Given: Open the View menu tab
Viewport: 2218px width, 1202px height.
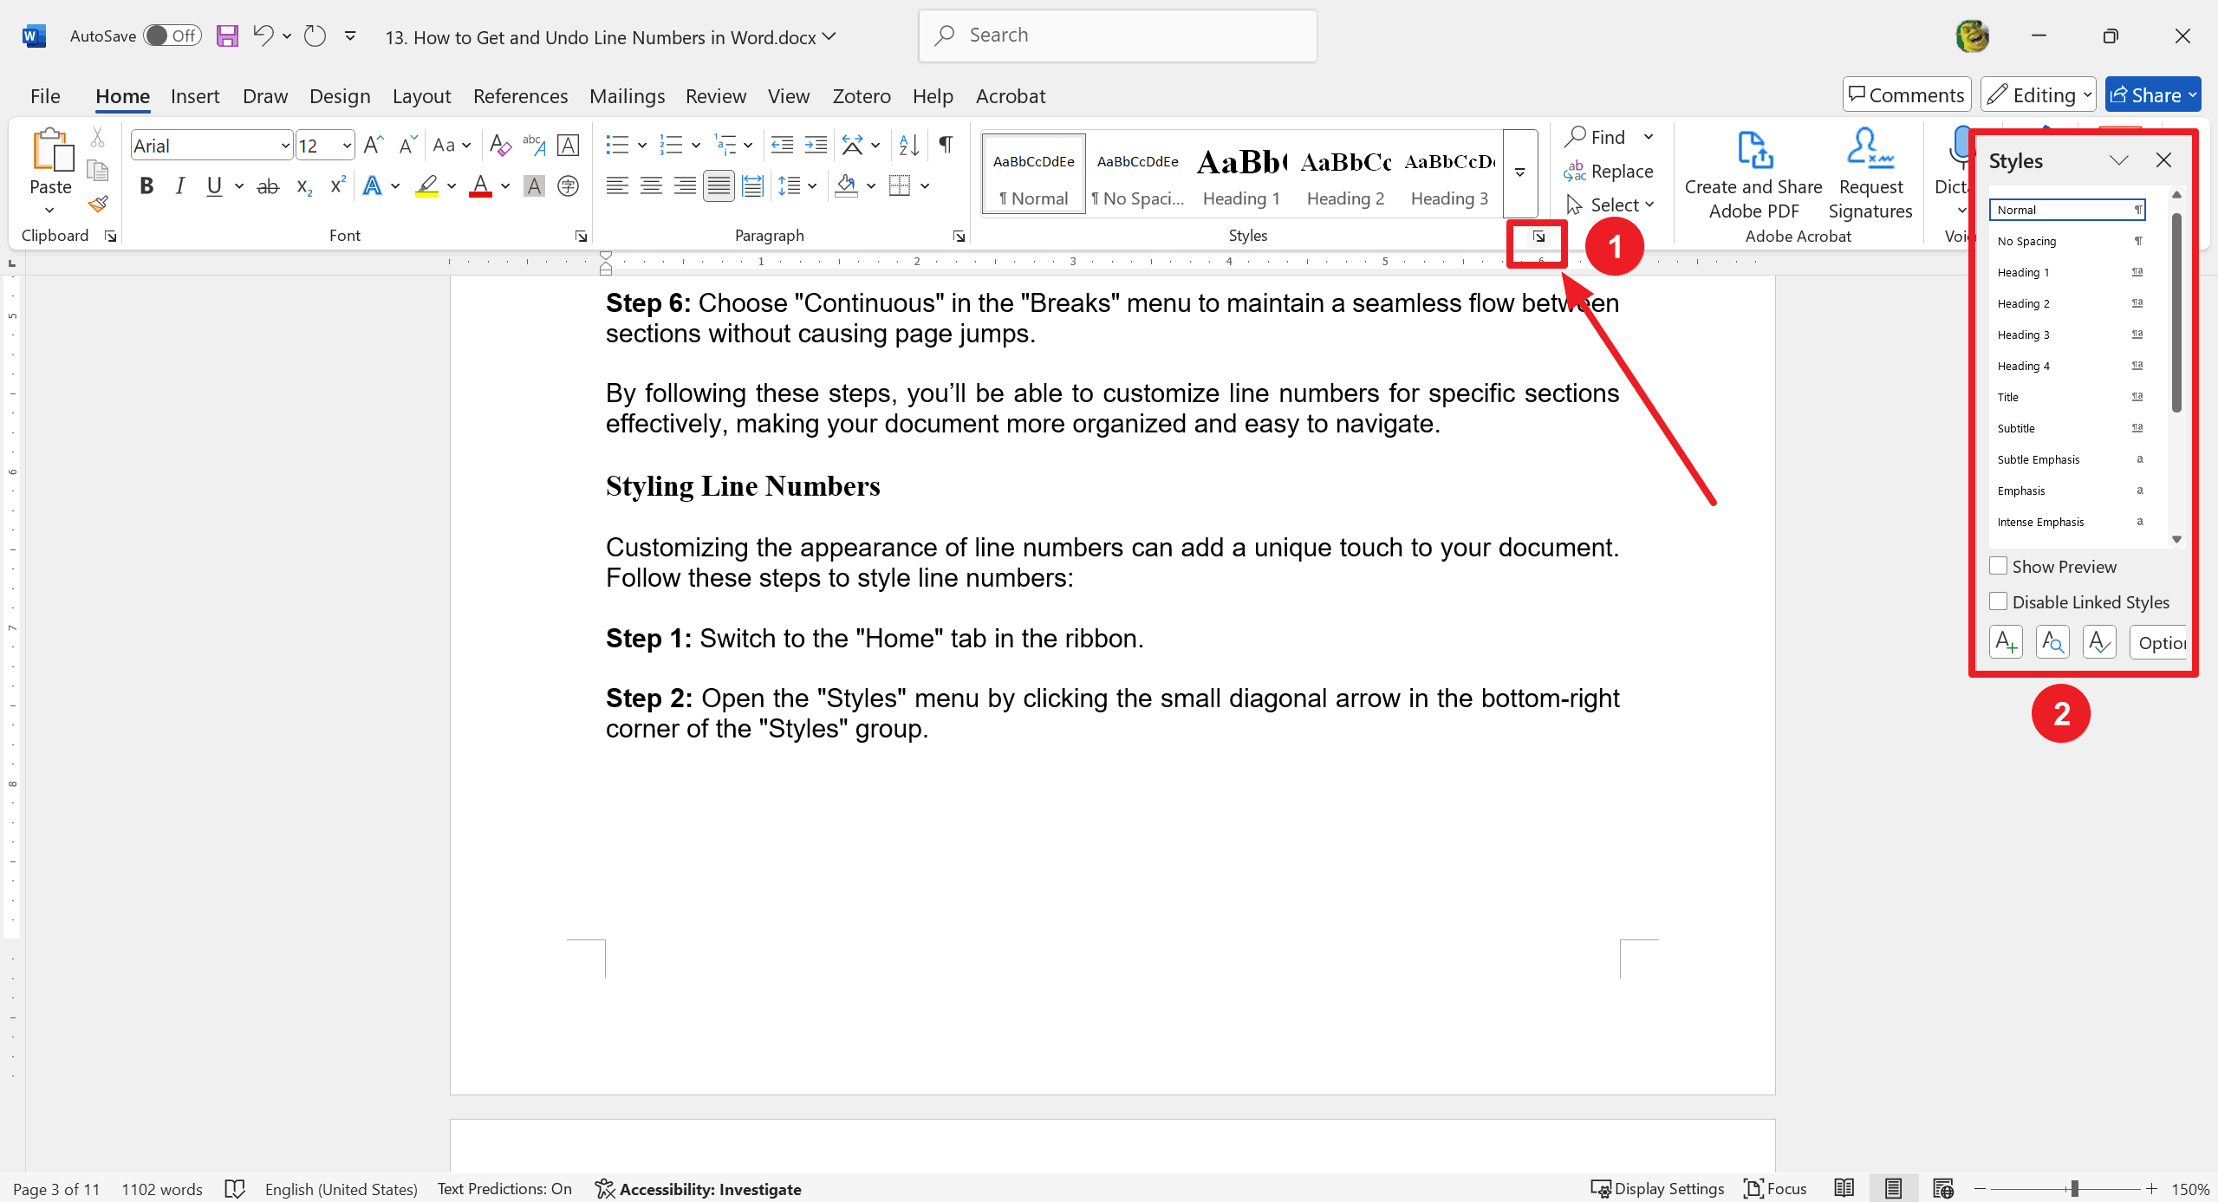Looking at the screenshot, I should [x=790, y=96].
